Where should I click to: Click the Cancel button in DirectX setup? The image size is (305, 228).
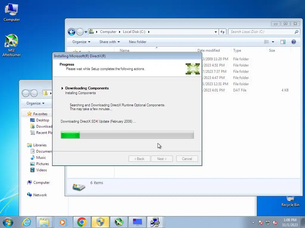click(x=187, y=159)
